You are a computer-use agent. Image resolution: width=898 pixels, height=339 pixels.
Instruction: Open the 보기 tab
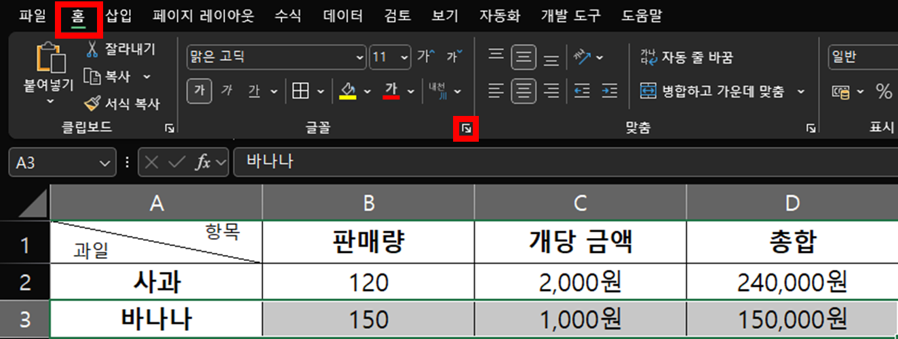tap(445, 16)
